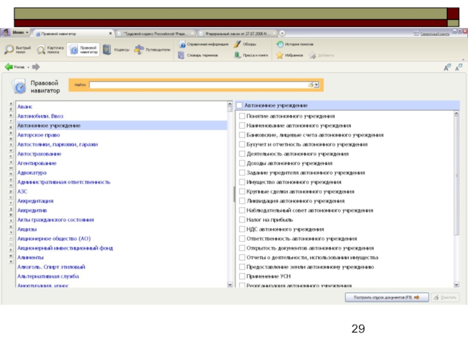Check Понятие автономного учреждения

point(242,116)
